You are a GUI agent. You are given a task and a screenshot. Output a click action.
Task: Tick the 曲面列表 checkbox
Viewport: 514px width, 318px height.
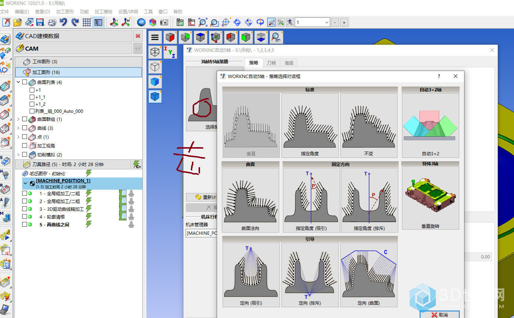point(25,82)
